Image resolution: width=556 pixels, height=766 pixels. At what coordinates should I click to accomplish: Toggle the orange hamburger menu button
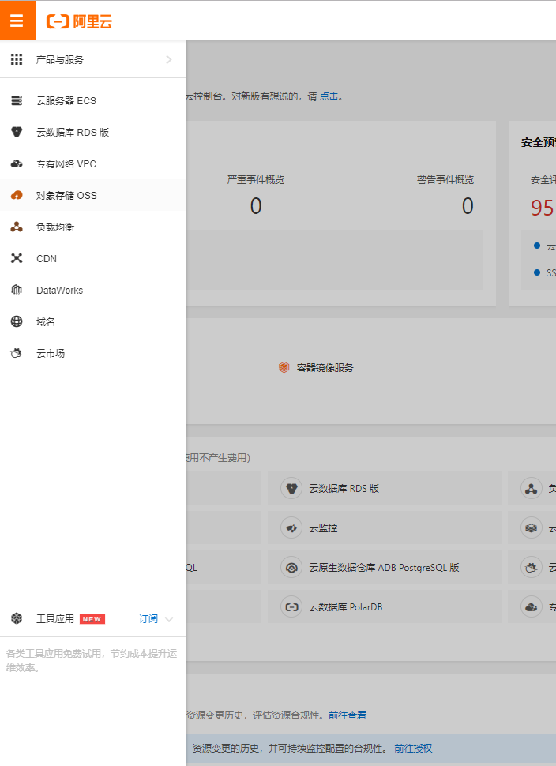click(x=17, y=21)
